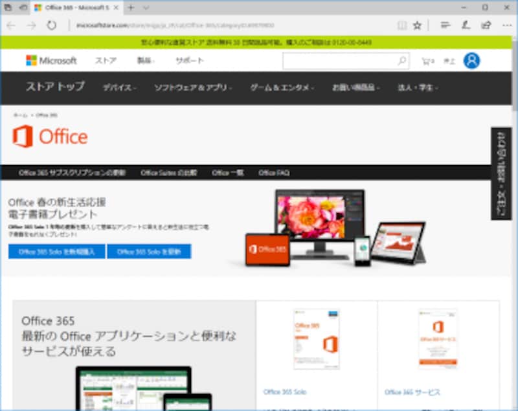Click green free shipping promotion banner
This screenshot has width=518, height=411.
click(x=256, y=43)
